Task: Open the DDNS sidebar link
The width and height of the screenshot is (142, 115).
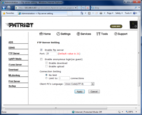Action: [x=12, y=48]
